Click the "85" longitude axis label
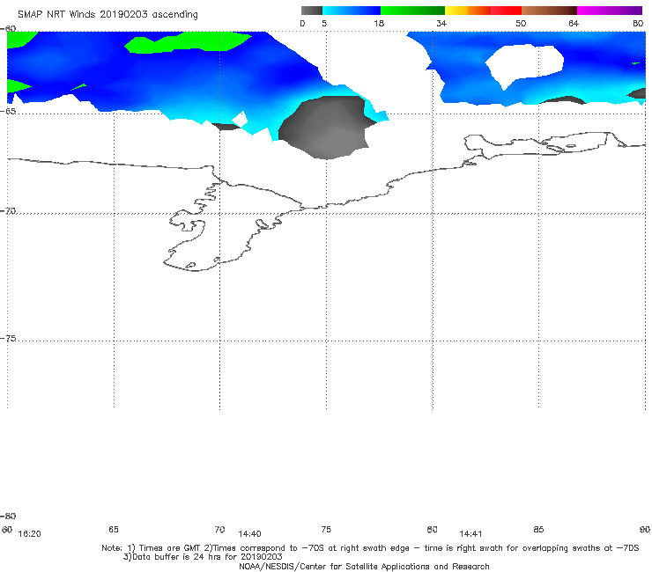The width and height of the screenshot is (652, 572). click(x=538, y=529)
